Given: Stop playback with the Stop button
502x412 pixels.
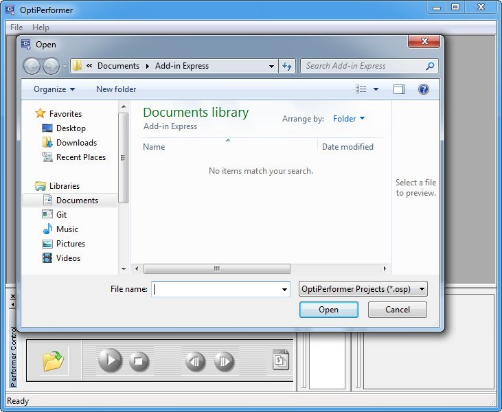Looking at the screenshot, I should (139, 361).
